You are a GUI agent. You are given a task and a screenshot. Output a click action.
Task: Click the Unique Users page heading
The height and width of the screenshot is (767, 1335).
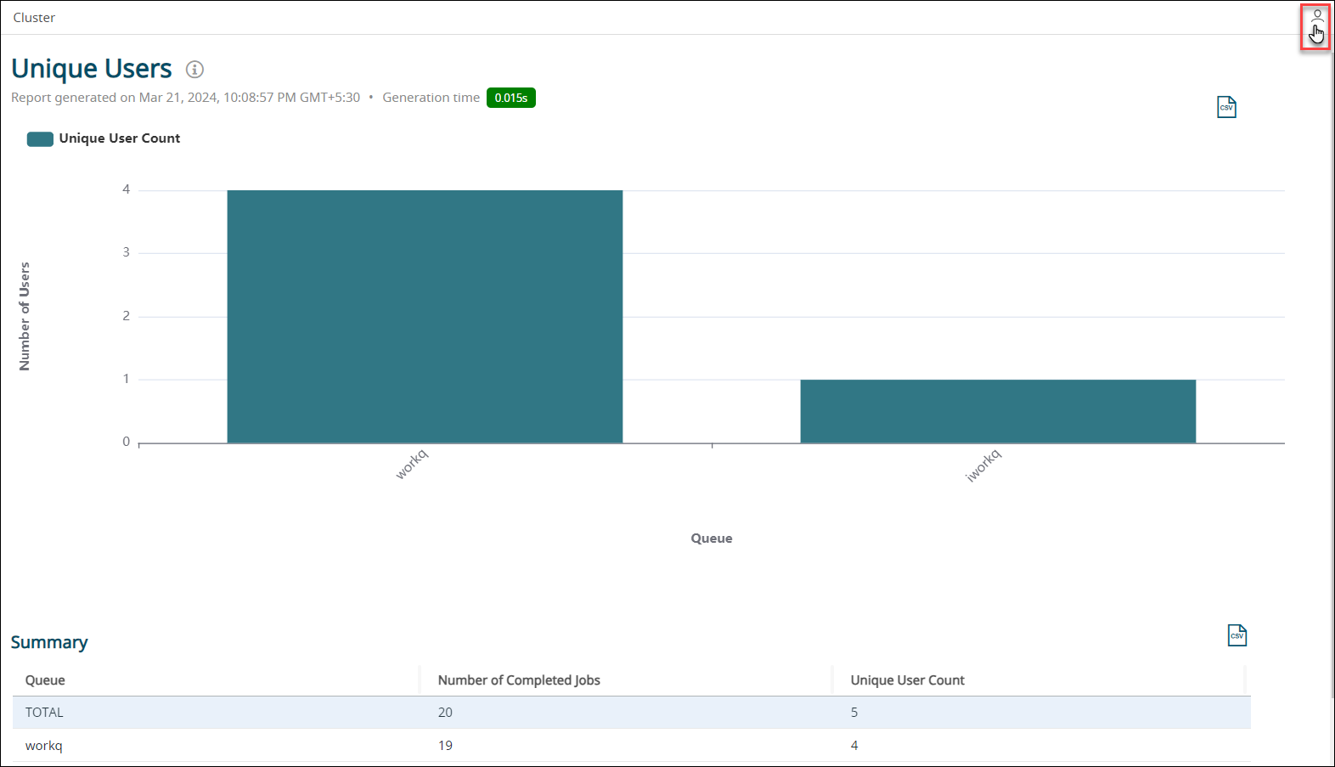(92, 69)
